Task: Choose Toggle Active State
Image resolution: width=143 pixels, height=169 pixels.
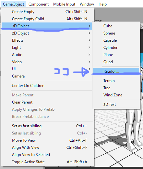Action: tap(47, 162)
